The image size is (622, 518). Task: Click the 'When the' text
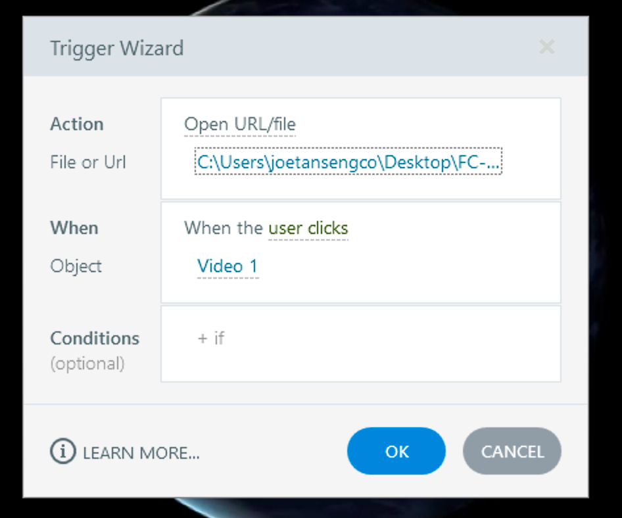click(224, 228)
